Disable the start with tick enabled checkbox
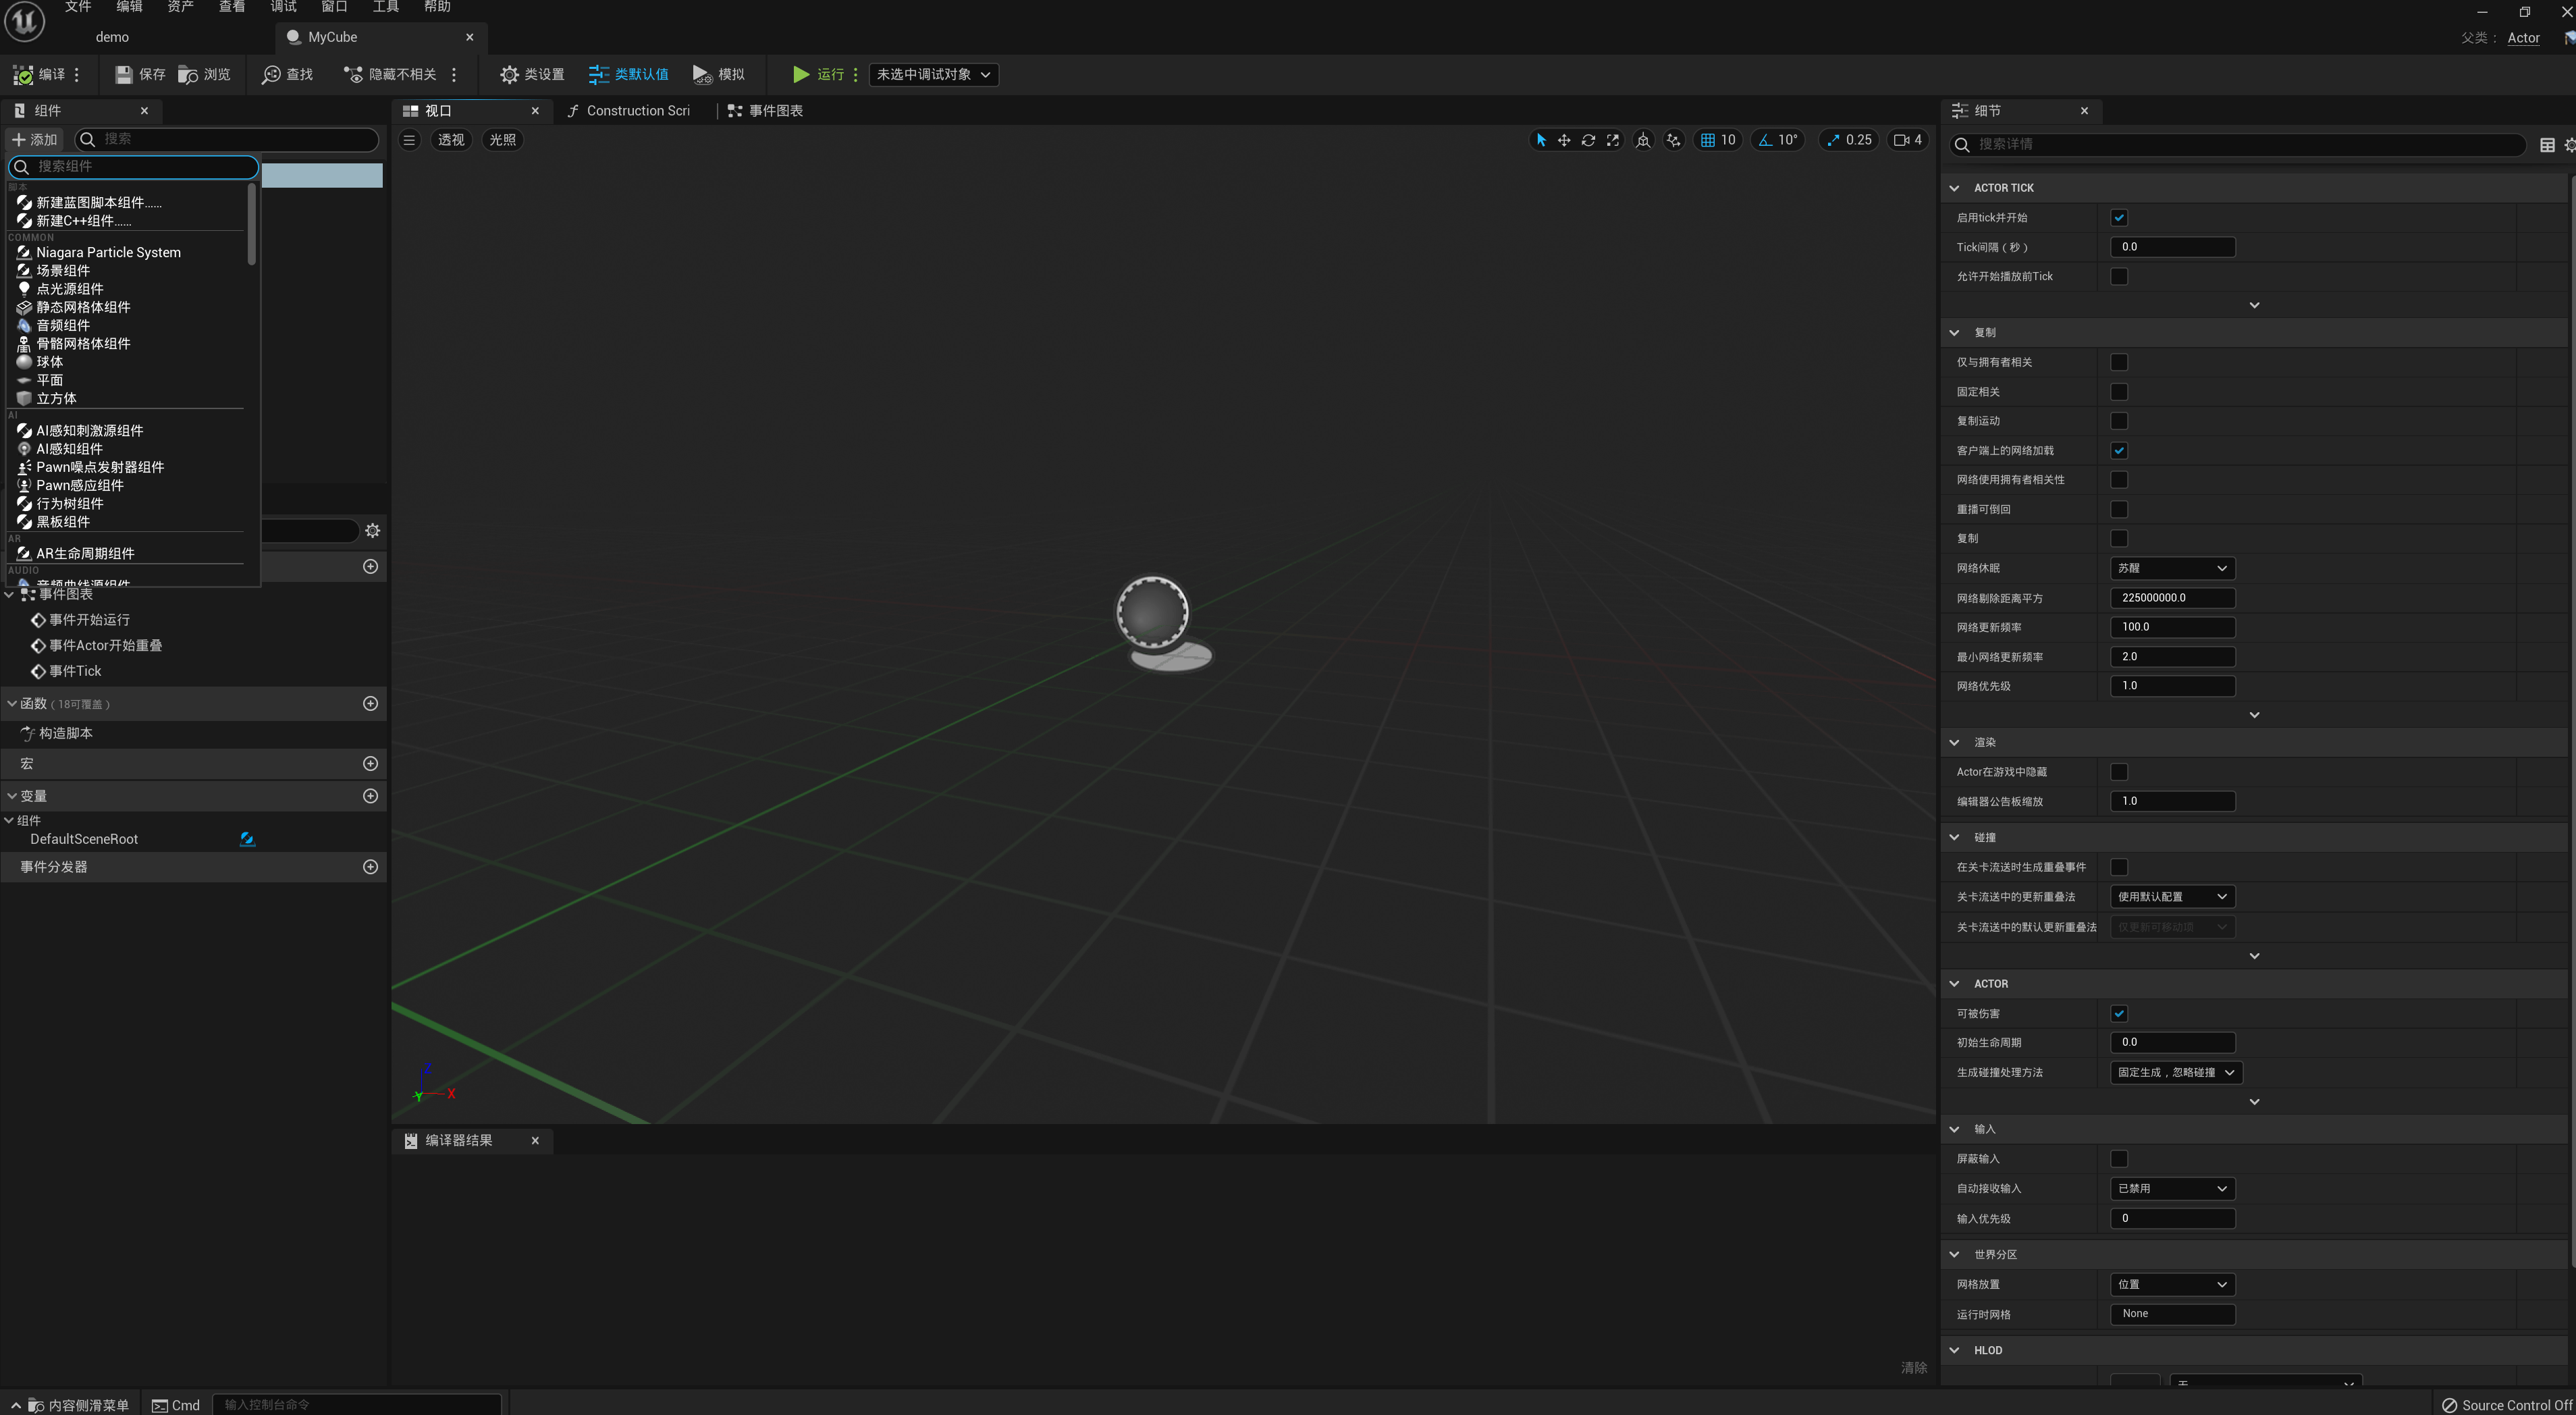 click(x=2118, y=218)
